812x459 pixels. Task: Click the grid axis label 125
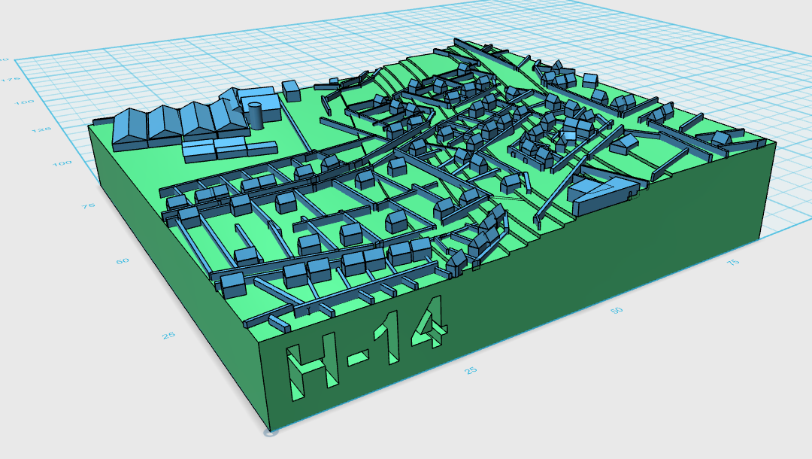click(x=41, y=129)
